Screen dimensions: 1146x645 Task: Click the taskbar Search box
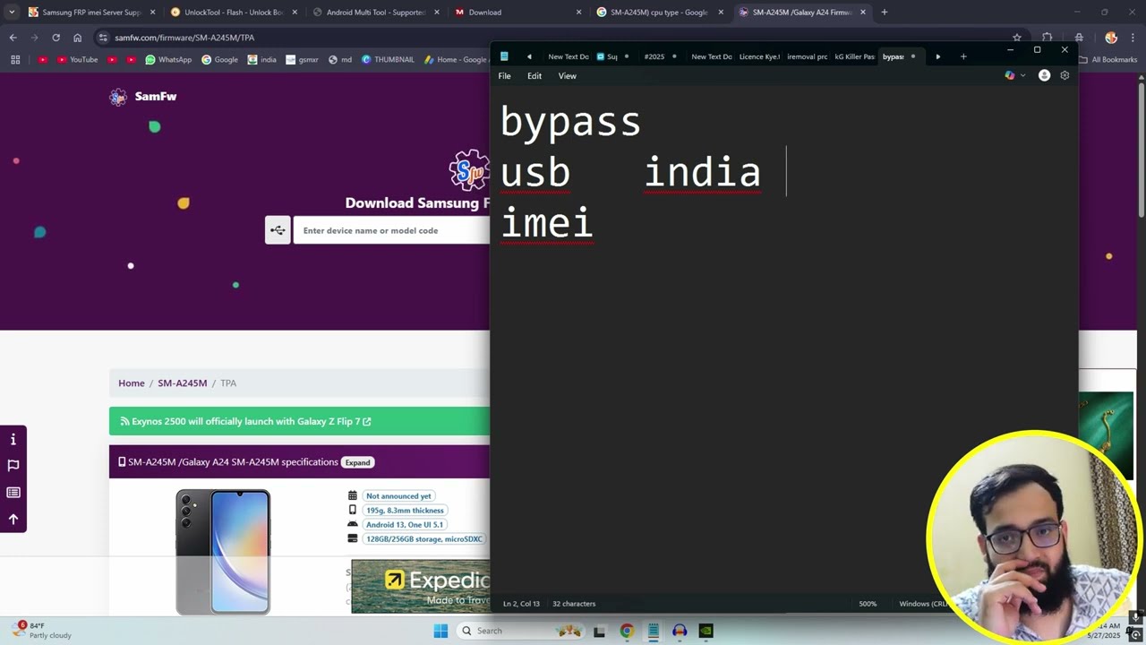coord(521,631)
